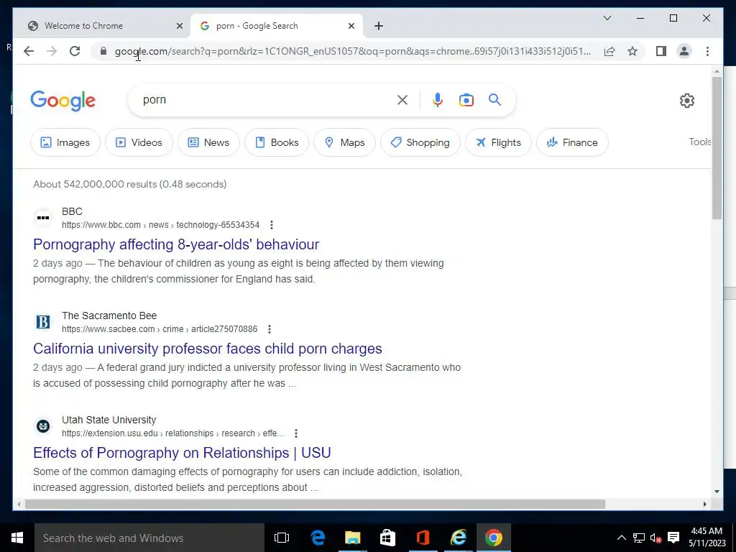The width and height of the screenshot is (736, 552).
Task: Open more options for Utah State result
Action: [x=295, y=433]
